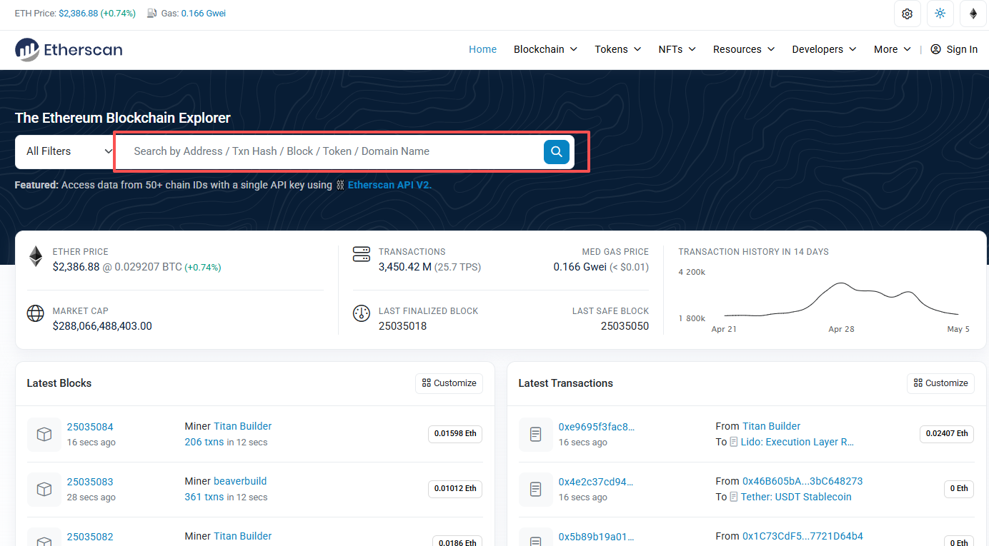Click the document icon for transaction 0x4e2c37cd94
The width and height of the screenshot is (989, 546).
coord(536,489)
